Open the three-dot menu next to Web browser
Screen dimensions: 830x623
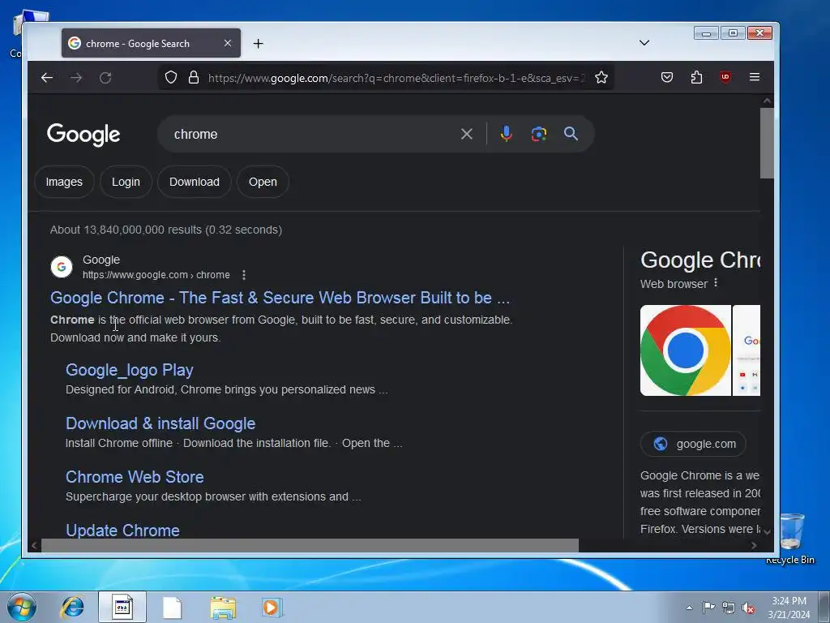point(716,283)
